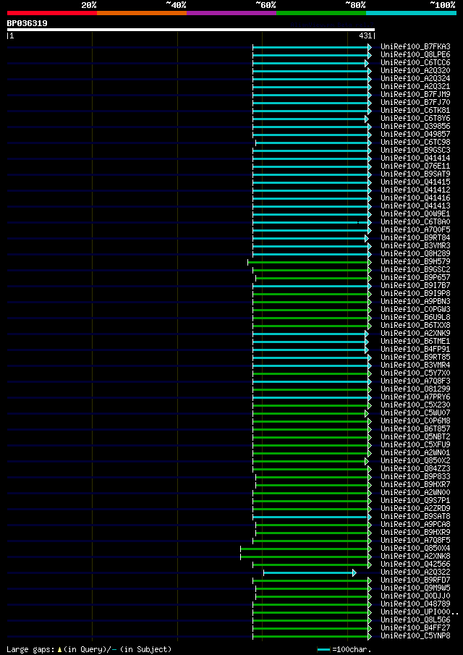The height and width of the screenshot is (655, 463).
Task: Select the UniRef100_B9P833 label
Action: pos(415,476)
